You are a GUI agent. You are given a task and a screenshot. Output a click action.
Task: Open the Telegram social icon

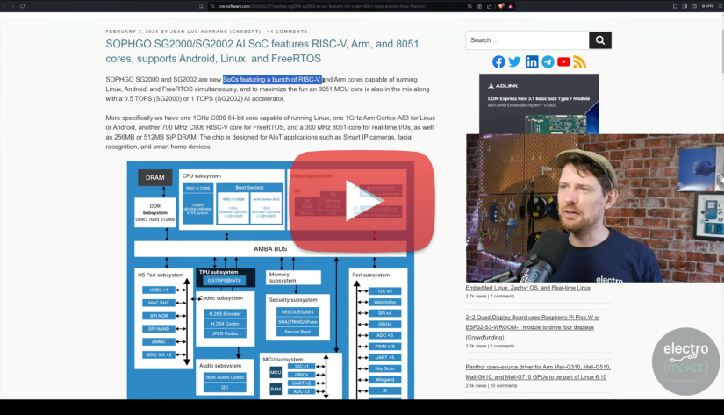(548, 62)
